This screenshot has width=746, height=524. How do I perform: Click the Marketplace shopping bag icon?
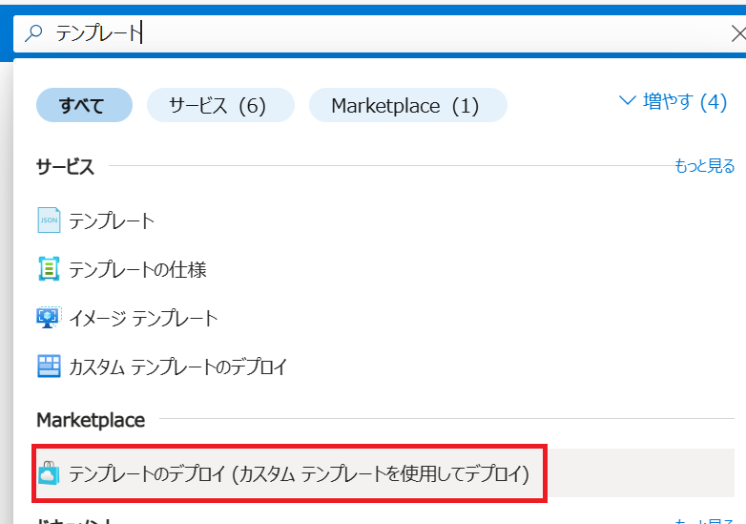[49, 473]
